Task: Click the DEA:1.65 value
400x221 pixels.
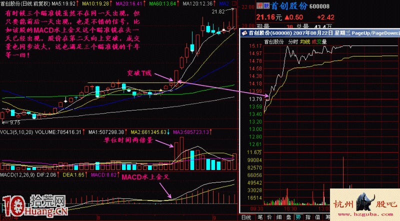Action: (73, 175)
